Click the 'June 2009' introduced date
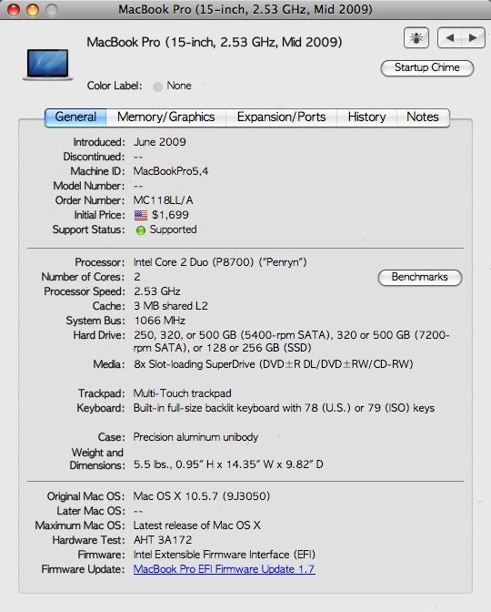491x612 pixels. click(160, 142)
